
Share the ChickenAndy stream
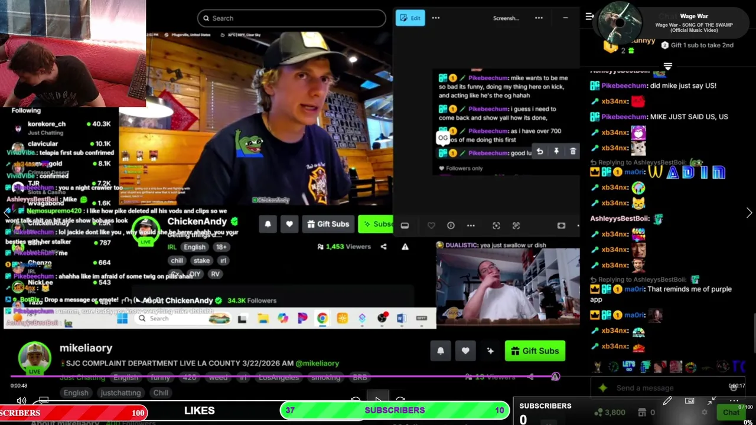pos(384,247)
